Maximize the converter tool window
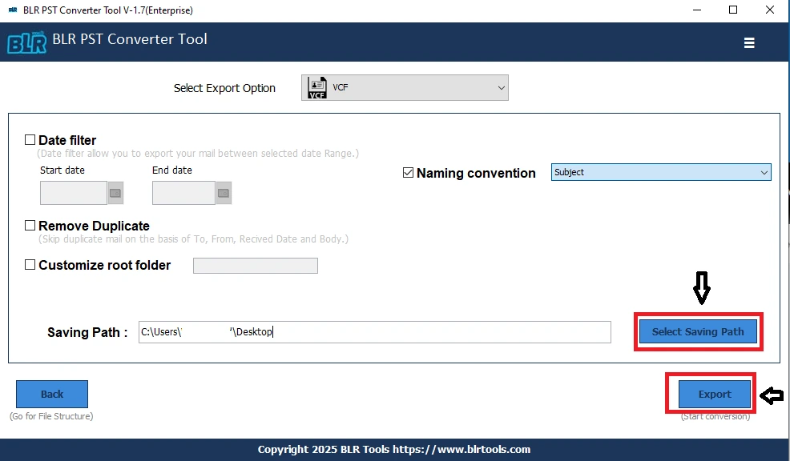This screenshot has width=790, height=461. click(x=733, y=10)
